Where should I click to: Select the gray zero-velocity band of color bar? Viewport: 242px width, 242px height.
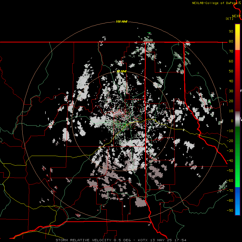tap(237, 119)
